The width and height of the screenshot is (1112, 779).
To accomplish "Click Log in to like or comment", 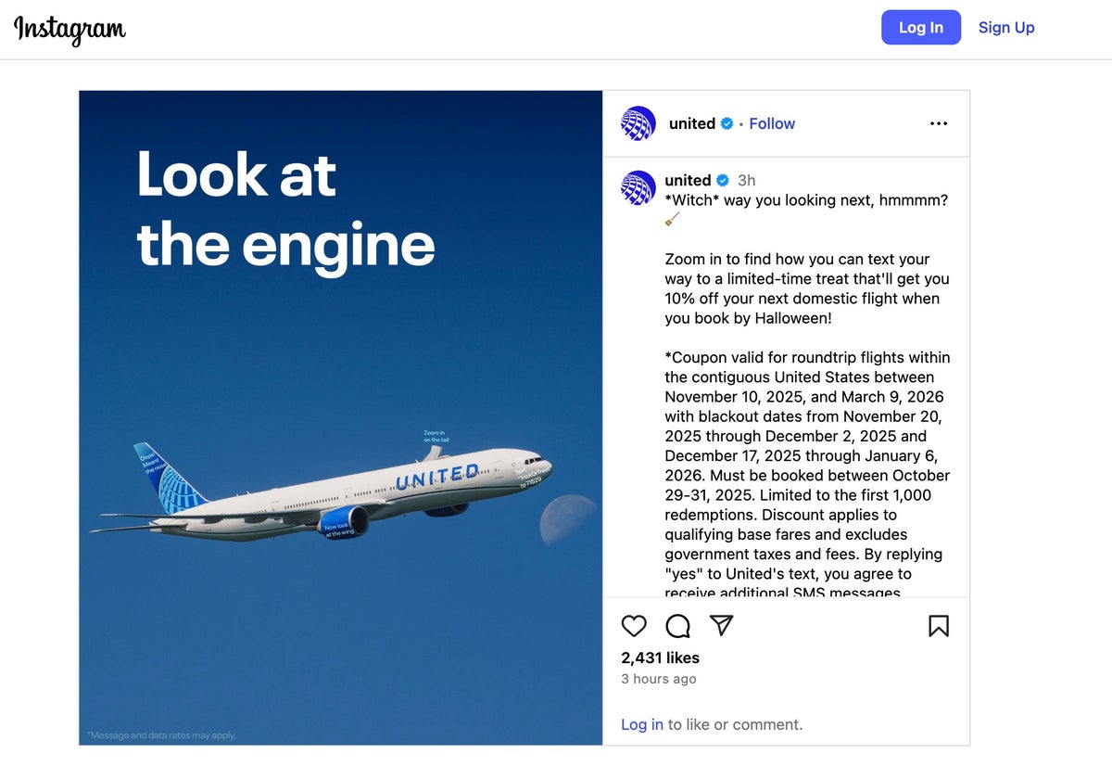I will click(641, 724).
